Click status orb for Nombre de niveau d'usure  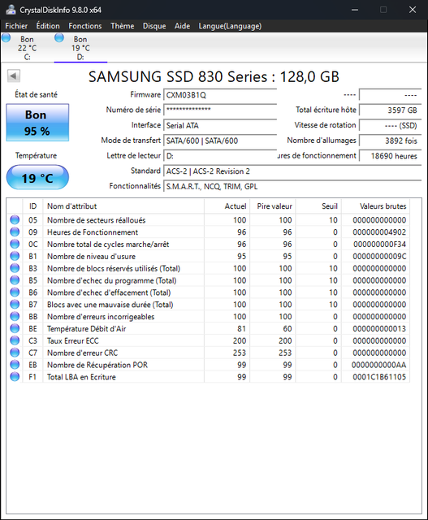coord(15,256)
